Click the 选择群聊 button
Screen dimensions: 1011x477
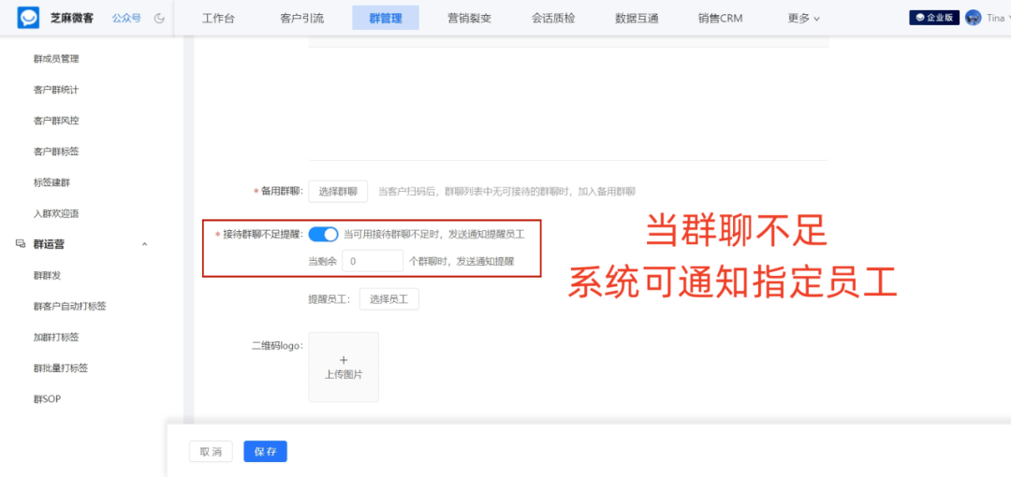pyautogui.click(x=338, y=192)
